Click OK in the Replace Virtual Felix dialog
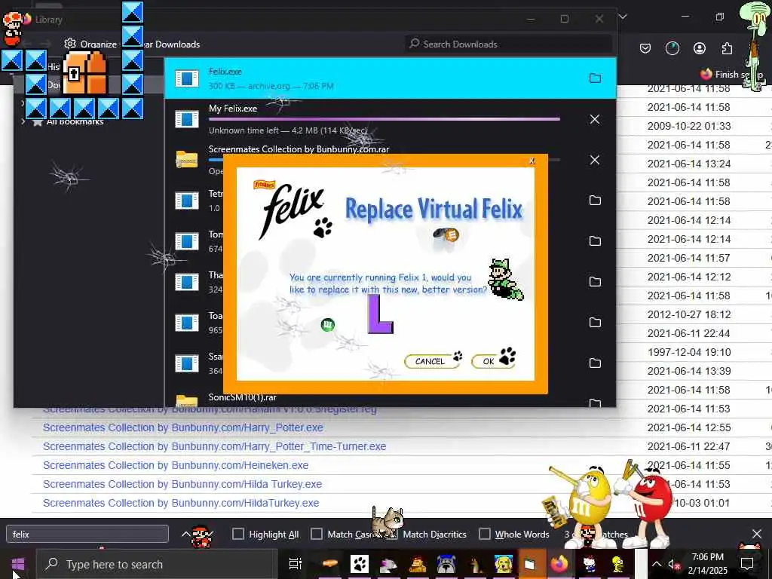 (x=492, y=360)
